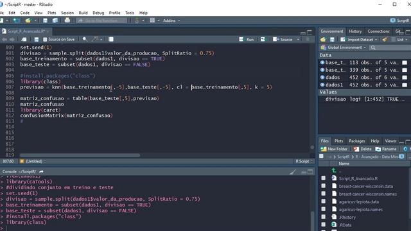This screenshot has width=411, height=231.
Task: Check the box for breast-cancer-wisconsin.names
Action: coord(324,194)
